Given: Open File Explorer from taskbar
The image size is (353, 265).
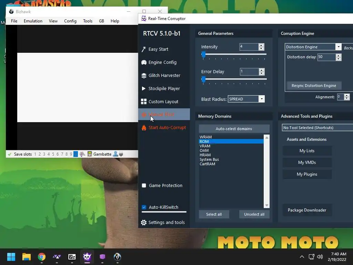Looking at the screenshot, I should [26, 257].
